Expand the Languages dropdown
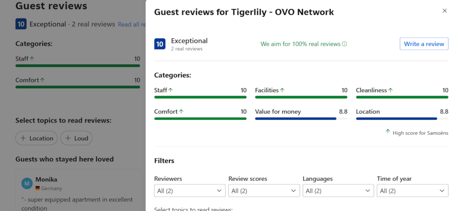456x211 pixels. pos(338,191)
